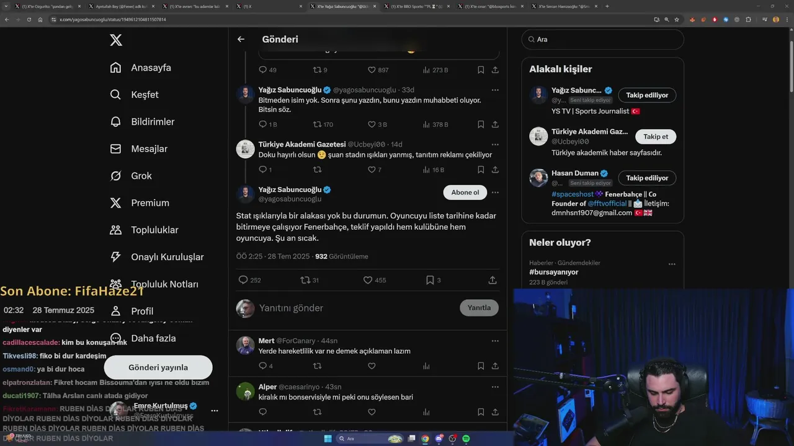Open Discord from the taskbar
794x446 pixels.
(x=439, y=439)
